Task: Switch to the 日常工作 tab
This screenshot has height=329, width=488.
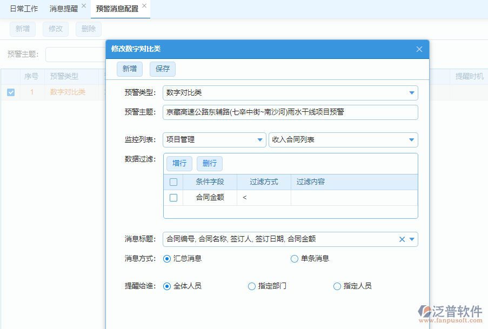Action: [24, 8]
